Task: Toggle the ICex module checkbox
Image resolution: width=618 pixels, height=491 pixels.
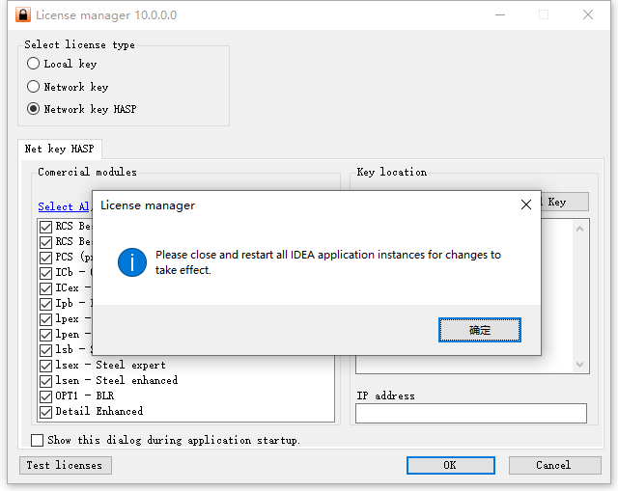Action: click(x=45, y=288)
